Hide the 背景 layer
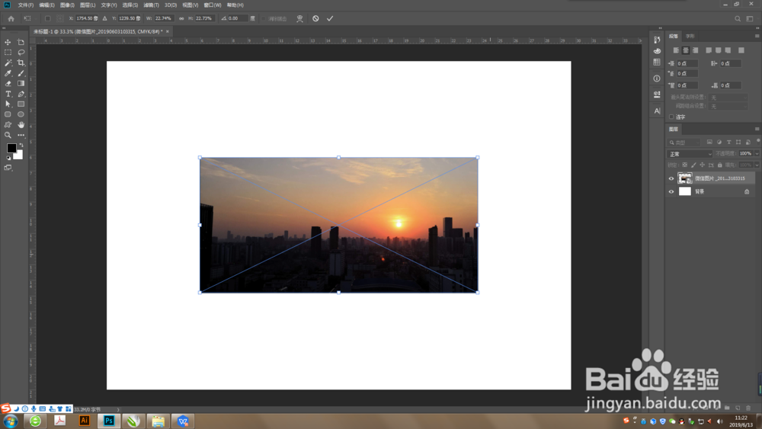Screen dimensions: 762x429 coord(671,191)
